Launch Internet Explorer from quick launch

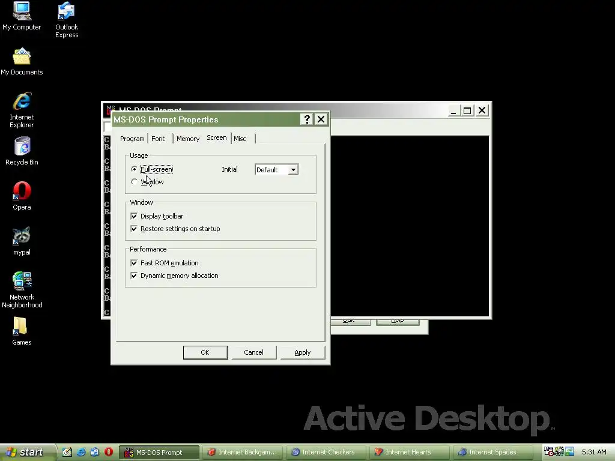(x=81, y=452)
